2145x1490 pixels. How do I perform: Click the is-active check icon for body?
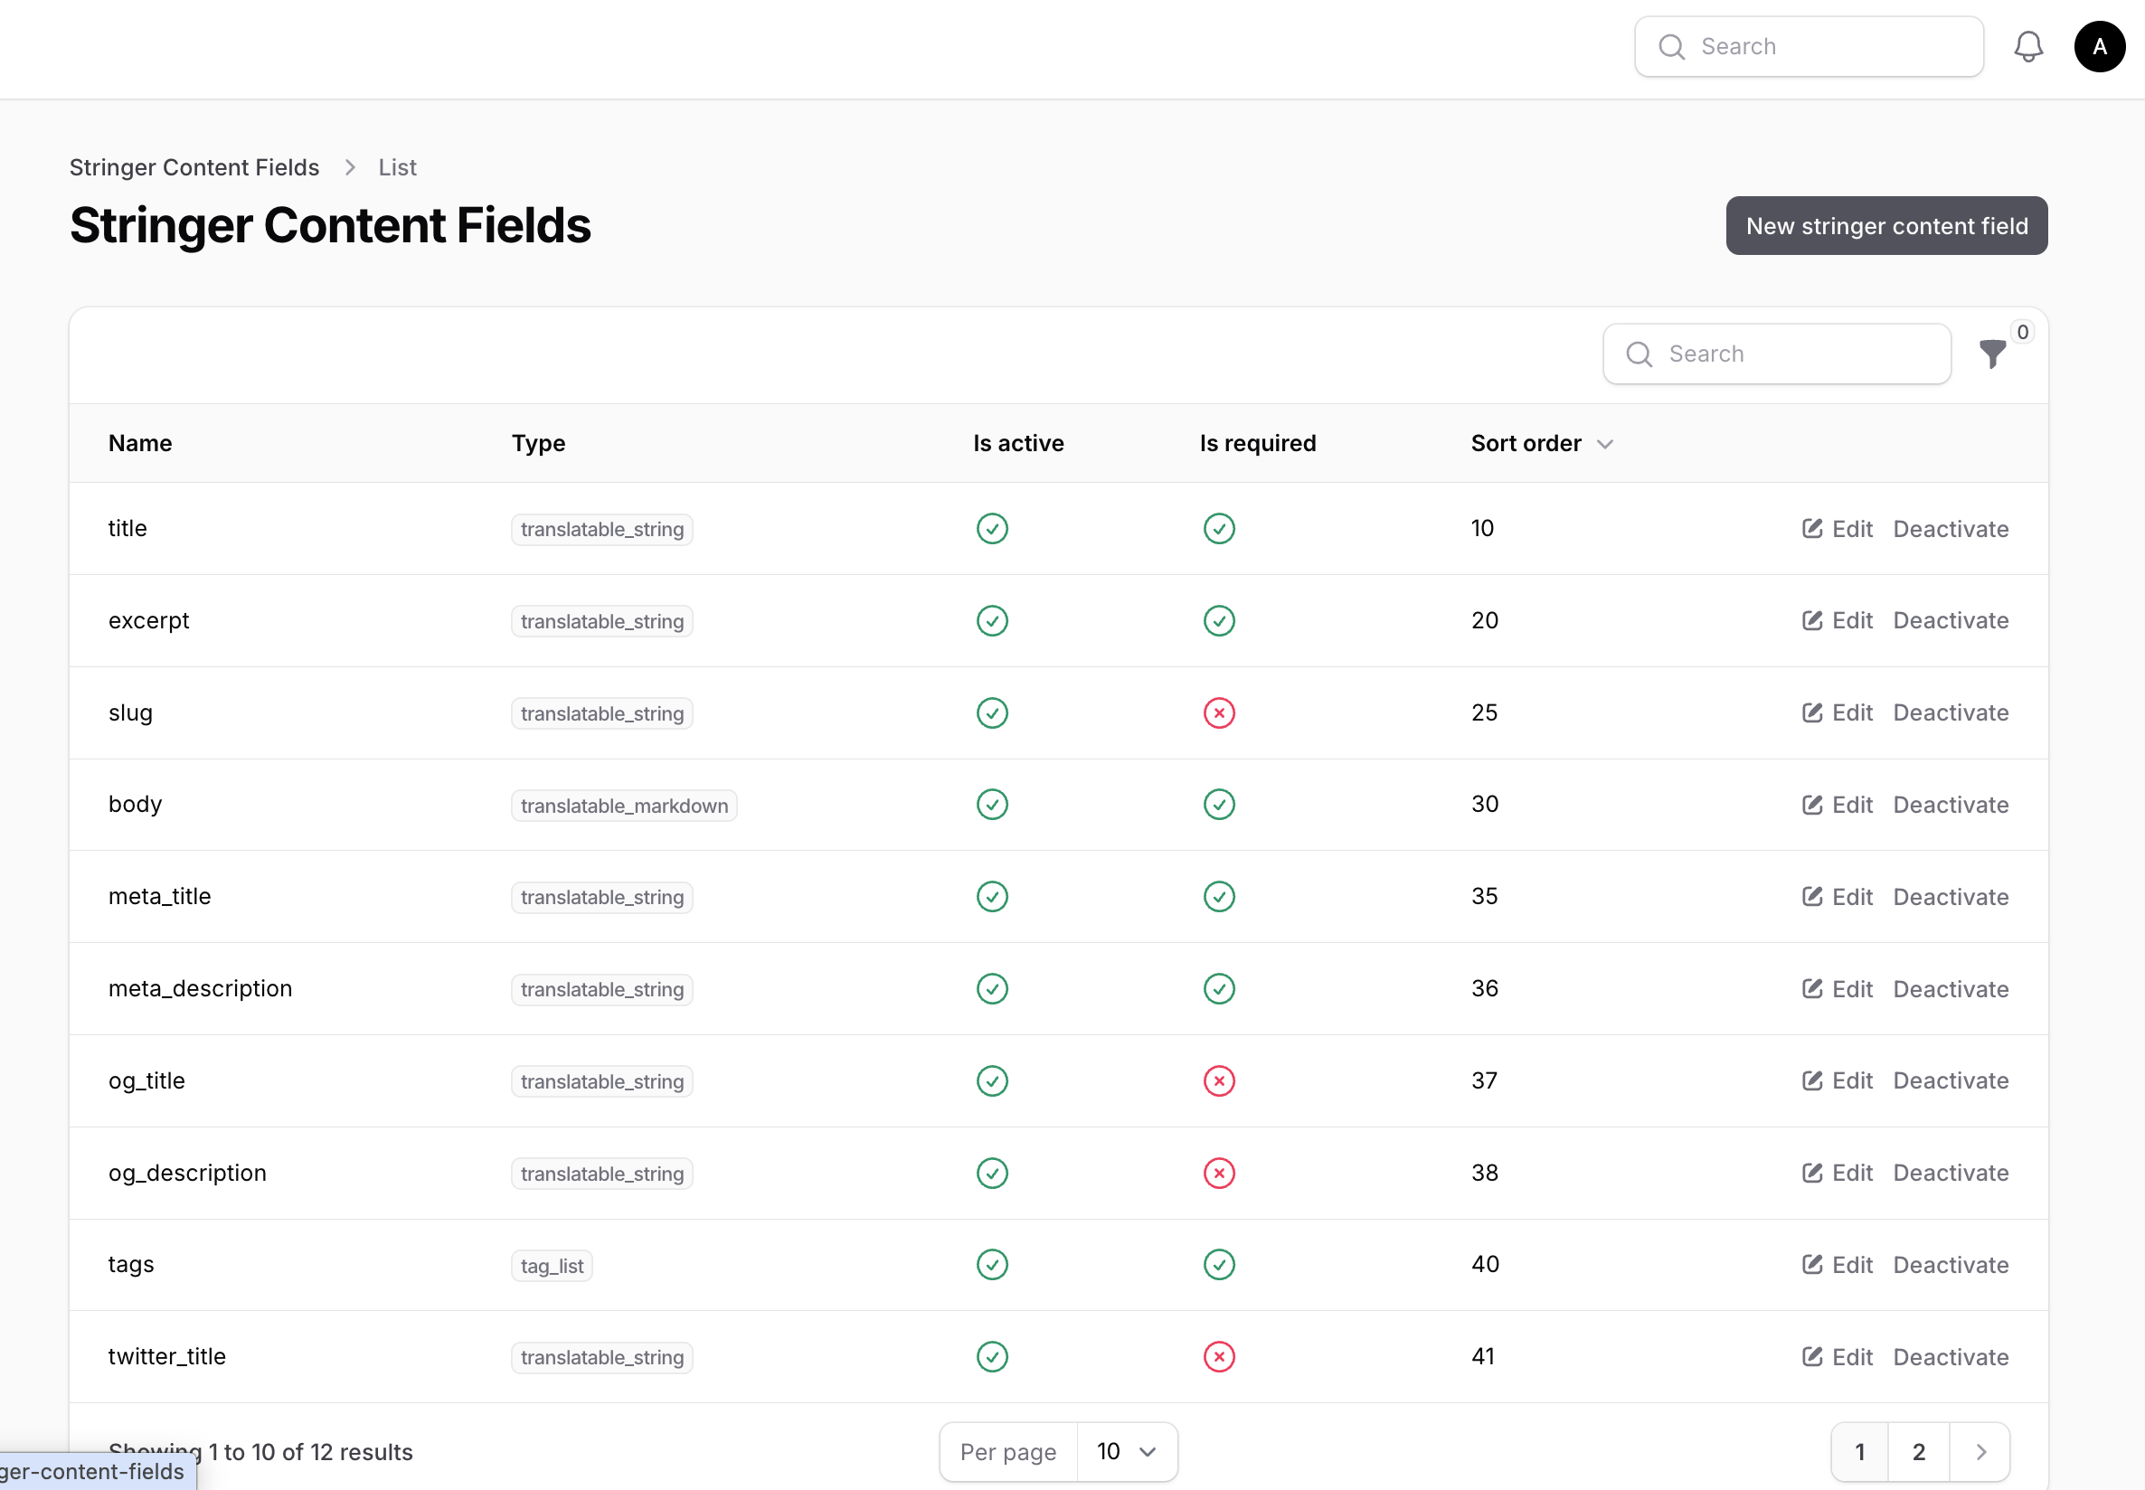click(x=992, y=805)
